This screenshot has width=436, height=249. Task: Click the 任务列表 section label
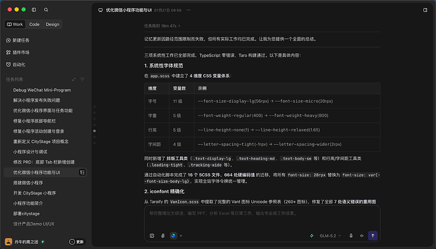tap(15, 80)
